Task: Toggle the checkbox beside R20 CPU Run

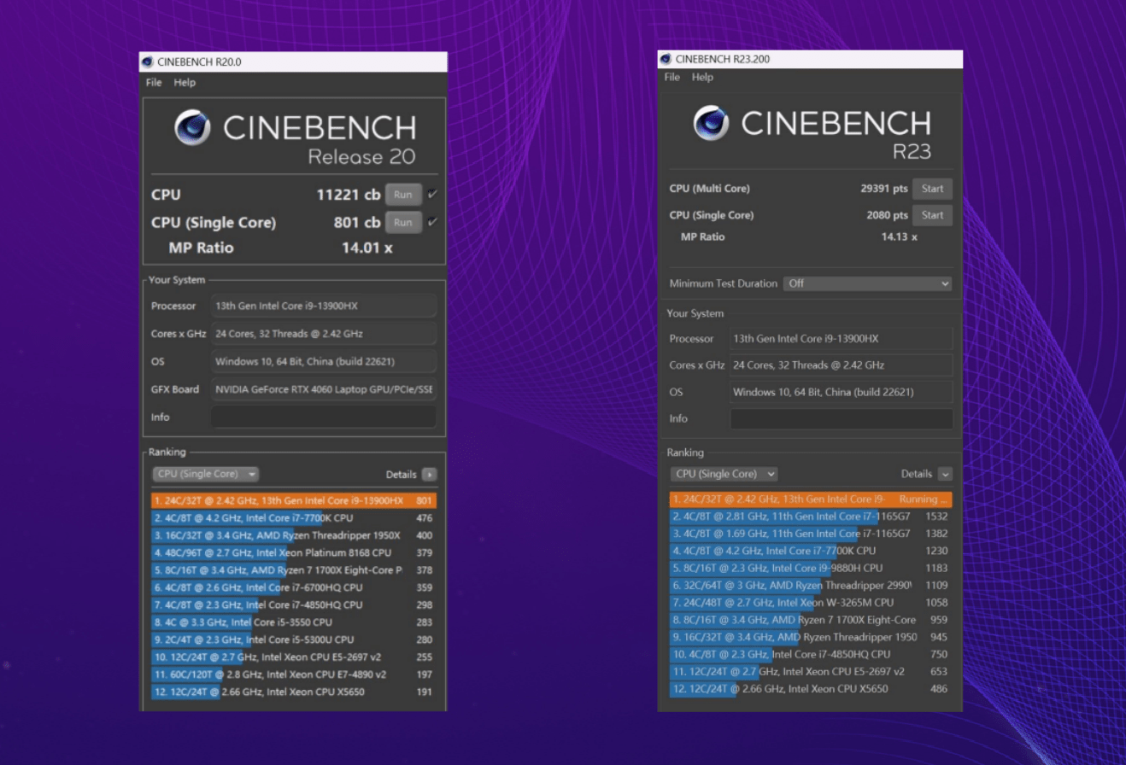Action: click(x=432, y=194)
